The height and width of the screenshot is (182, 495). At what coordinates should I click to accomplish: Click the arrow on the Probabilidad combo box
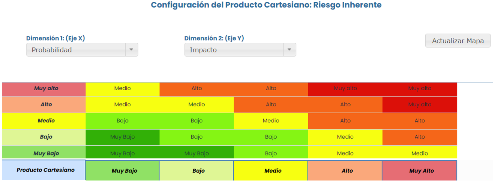click(x=131, y=50)
